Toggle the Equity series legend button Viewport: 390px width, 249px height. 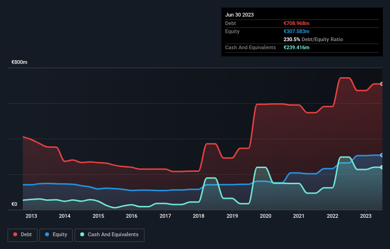pos(56,235)
